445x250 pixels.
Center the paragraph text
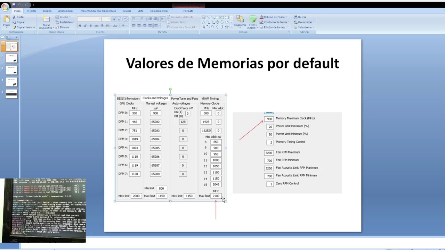(139, 26)
